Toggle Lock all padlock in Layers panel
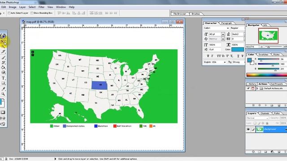This screenshot has width=287, height=161. pos(267,123)
